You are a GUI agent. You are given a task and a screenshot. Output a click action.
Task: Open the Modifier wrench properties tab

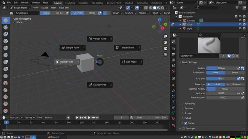tap(173, 91)
